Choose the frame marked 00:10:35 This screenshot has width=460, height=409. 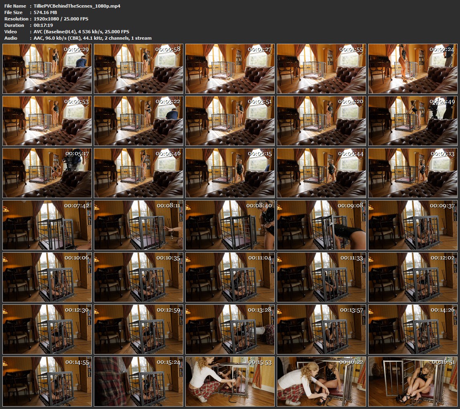(x=138, y=277)
